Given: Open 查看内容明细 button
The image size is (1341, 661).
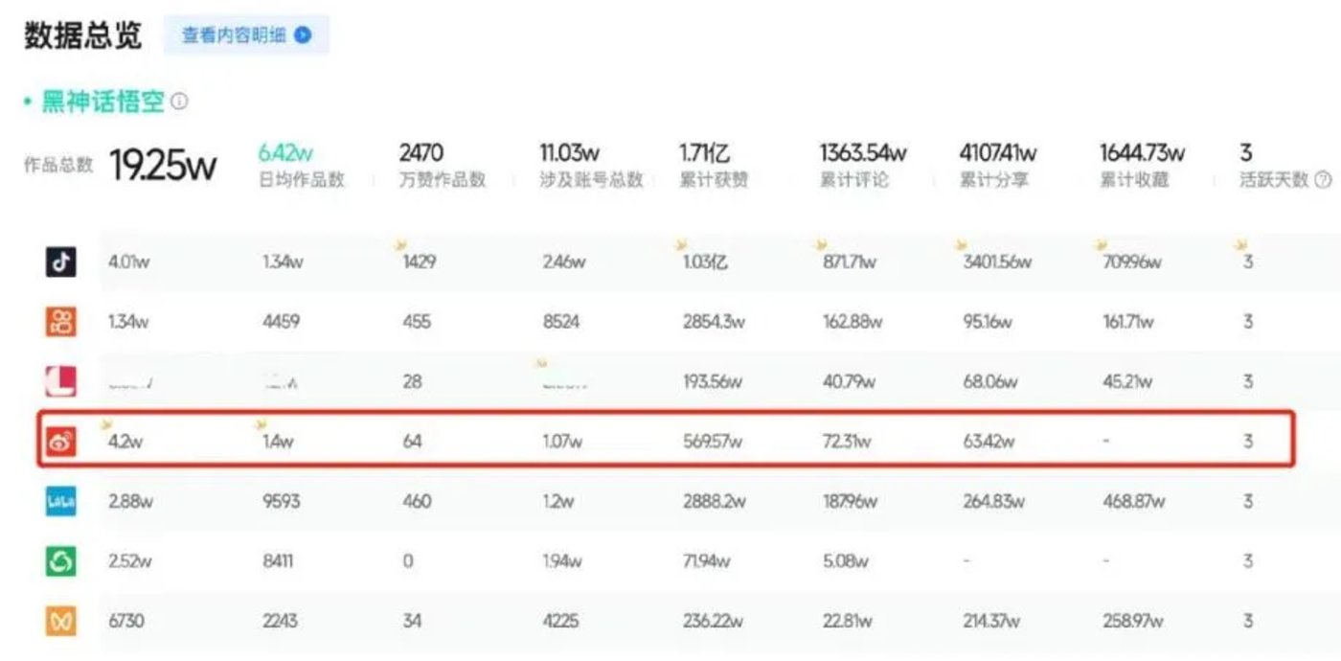Looking at the screenshot, I should 246,35.
